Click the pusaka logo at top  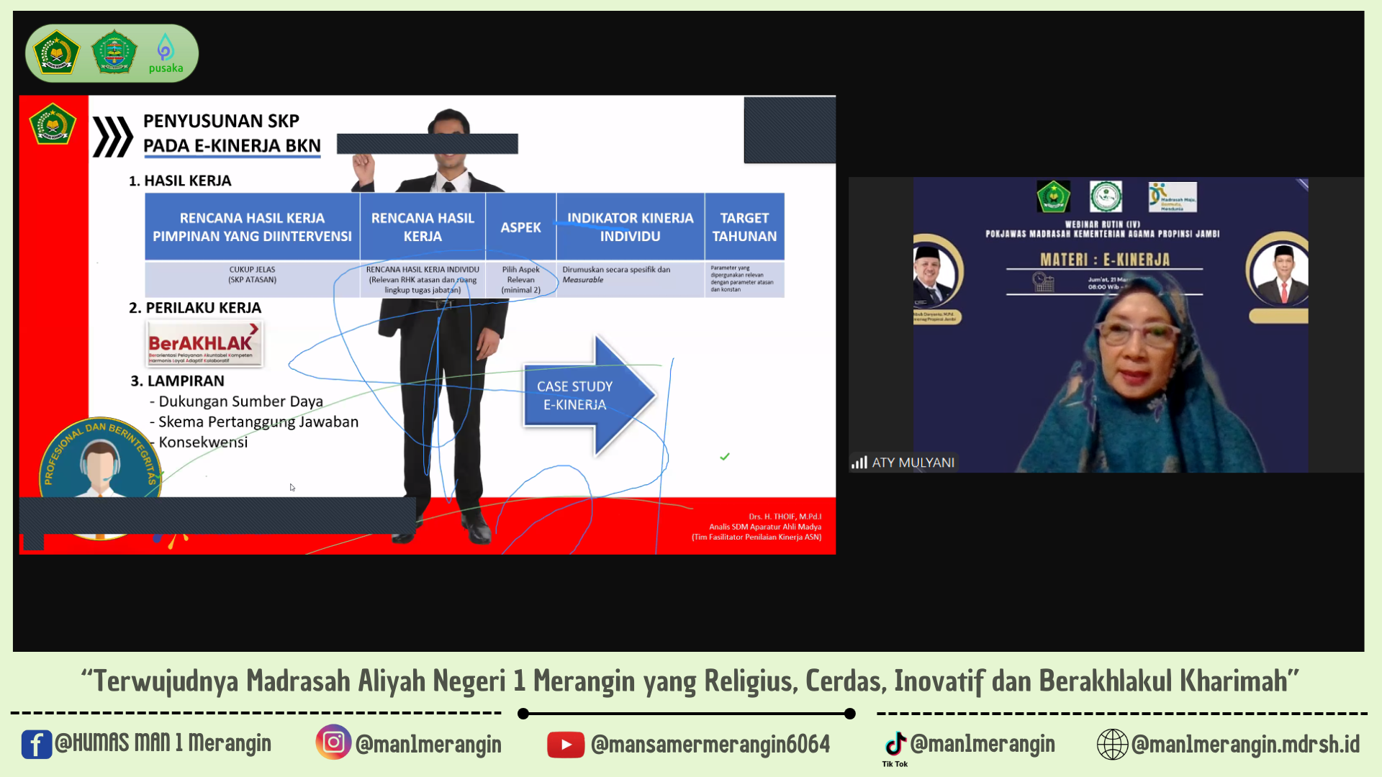pos(166,54)
